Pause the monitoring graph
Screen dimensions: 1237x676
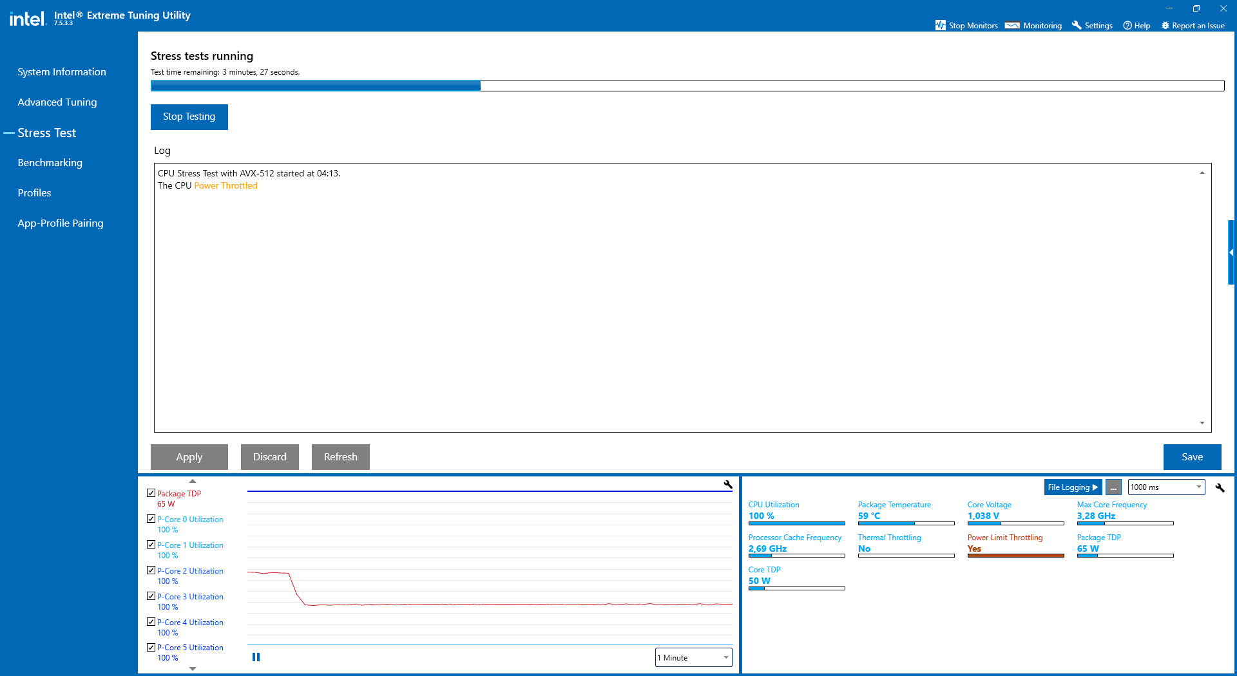click(256, 657)
